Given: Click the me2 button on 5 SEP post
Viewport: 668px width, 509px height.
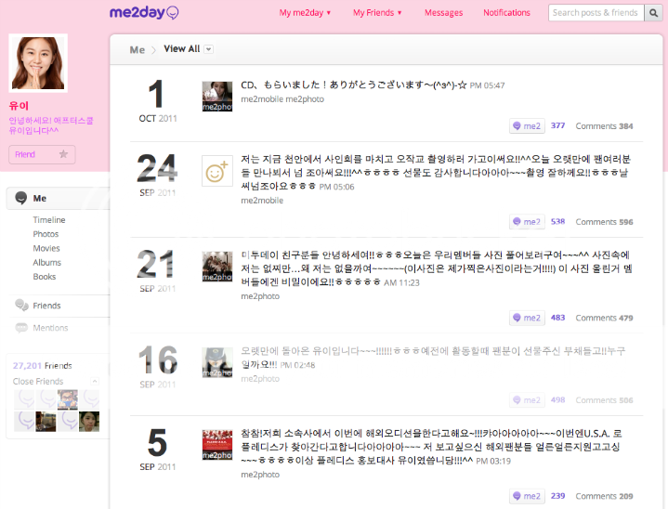Looking at the screenshot, I should [x=527, y=496].
